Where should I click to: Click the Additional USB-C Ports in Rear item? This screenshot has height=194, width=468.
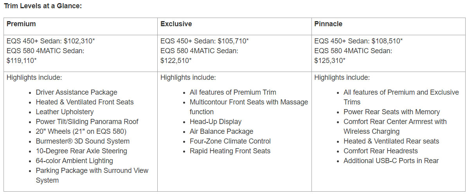[391, 161]
